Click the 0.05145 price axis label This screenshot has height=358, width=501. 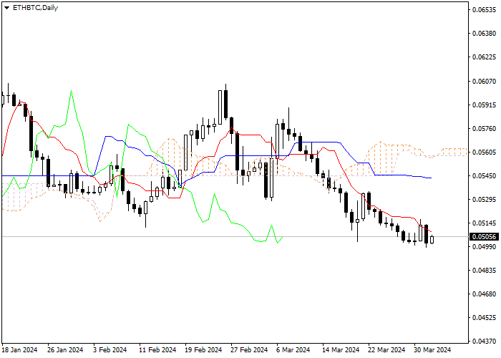tap(484, 223)
